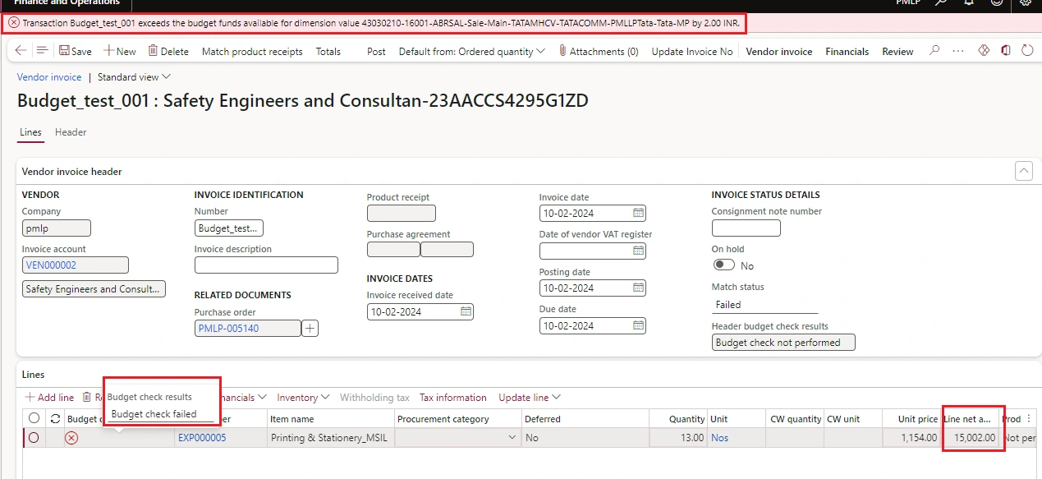Expand Default from: Ordered quantity dropdown
The image size is (1042, 479).
[x=472, y=51]
